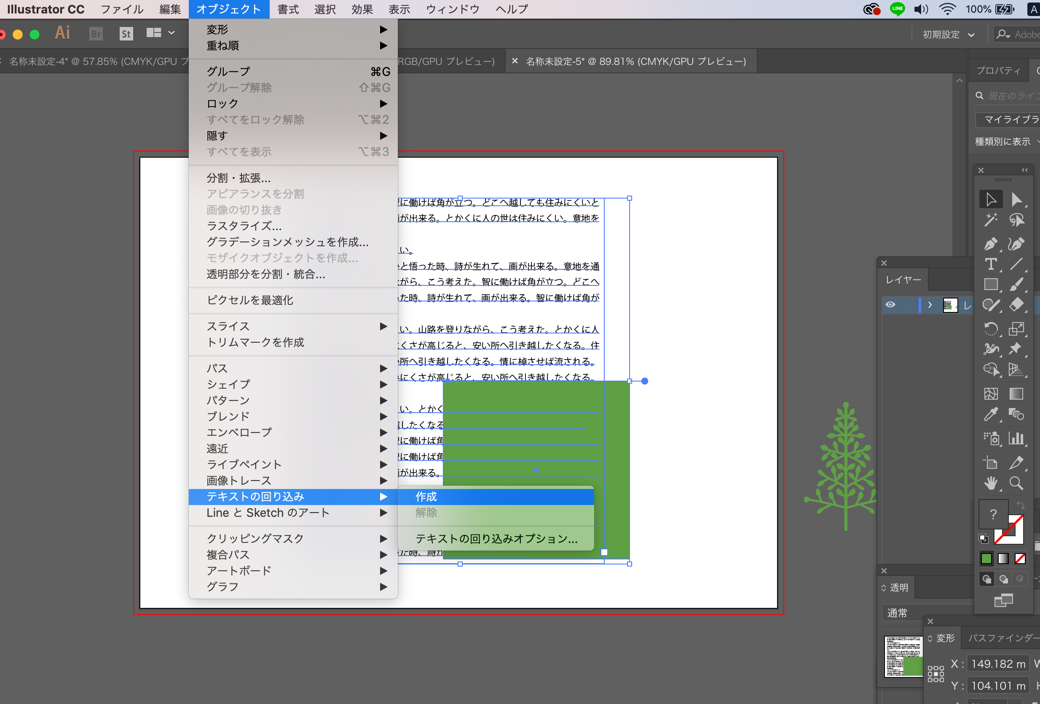The image size is (1040, 704).
Task: Select the Type tool
Action: (990, 264)
